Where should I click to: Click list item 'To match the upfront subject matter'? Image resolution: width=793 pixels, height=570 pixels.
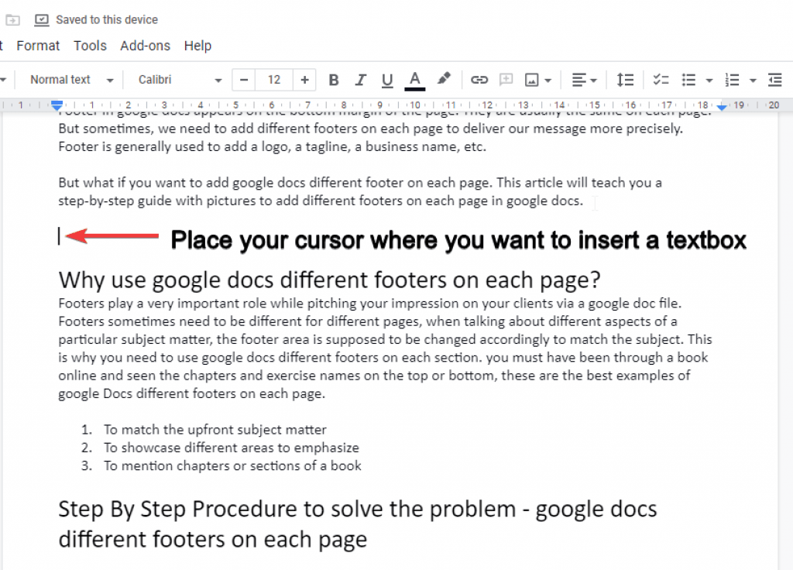tap(215, 429)
